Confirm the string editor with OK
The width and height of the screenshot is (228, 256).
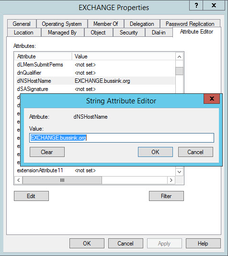click(155, 152)
